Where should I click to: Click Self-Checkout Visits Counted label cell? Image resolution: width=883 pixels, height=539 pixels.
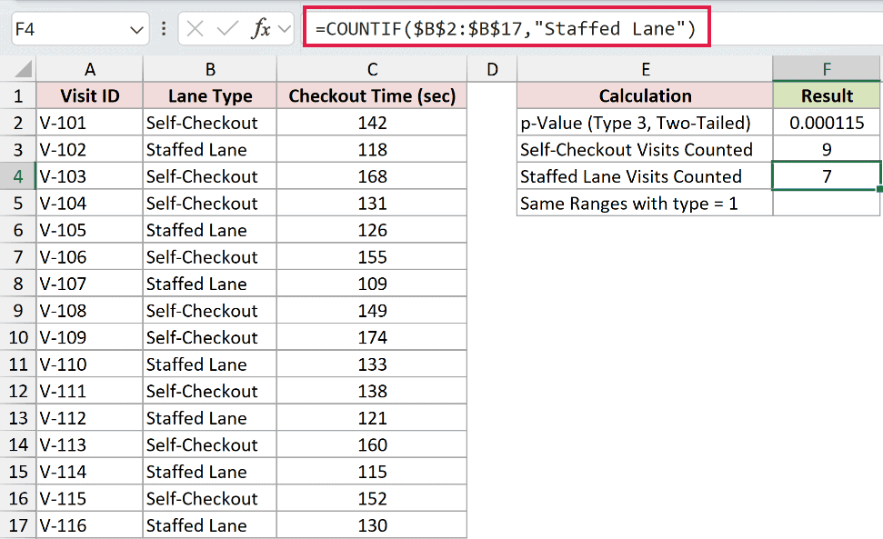click(x=646, y=150)
